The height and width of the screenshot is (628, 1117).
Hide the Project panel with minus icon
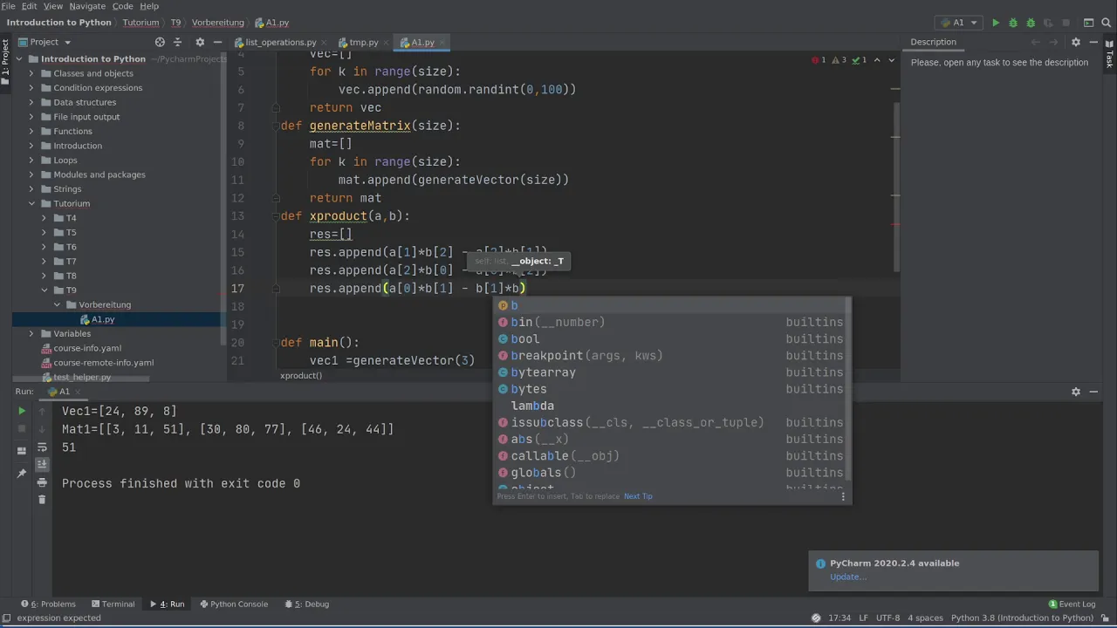(x=217, y=42)
